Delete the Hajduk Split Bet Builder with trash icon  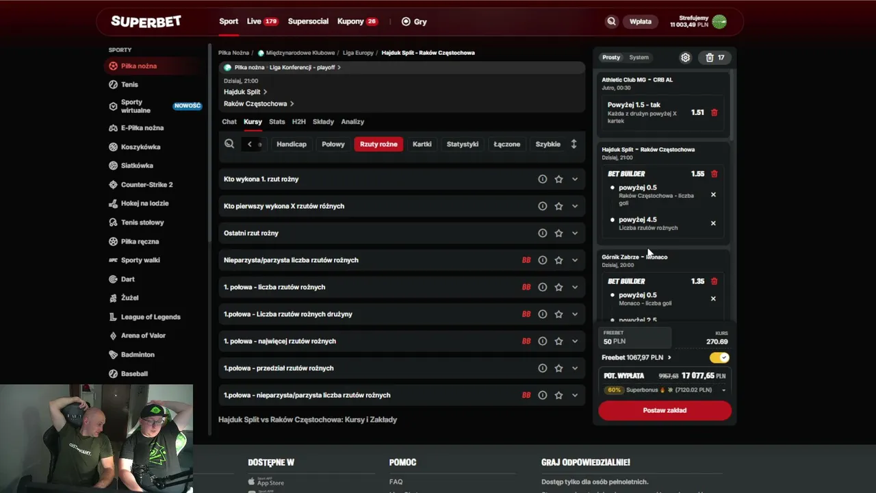(x=714, y=174)
